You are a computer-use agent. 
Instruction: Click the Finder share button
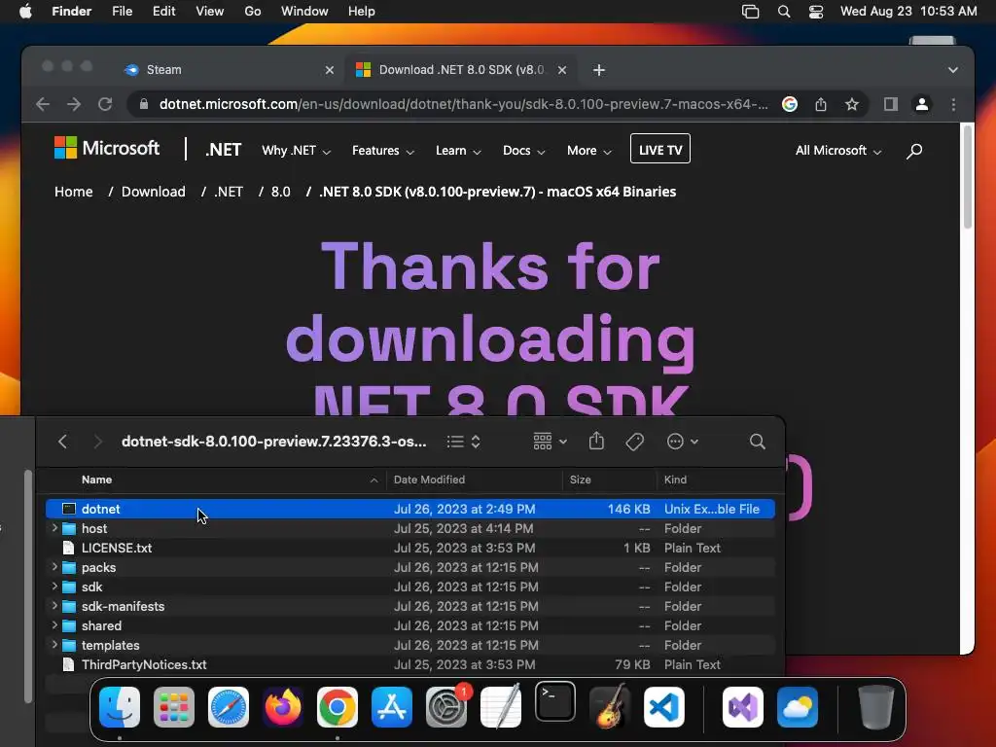coord(596,441)
